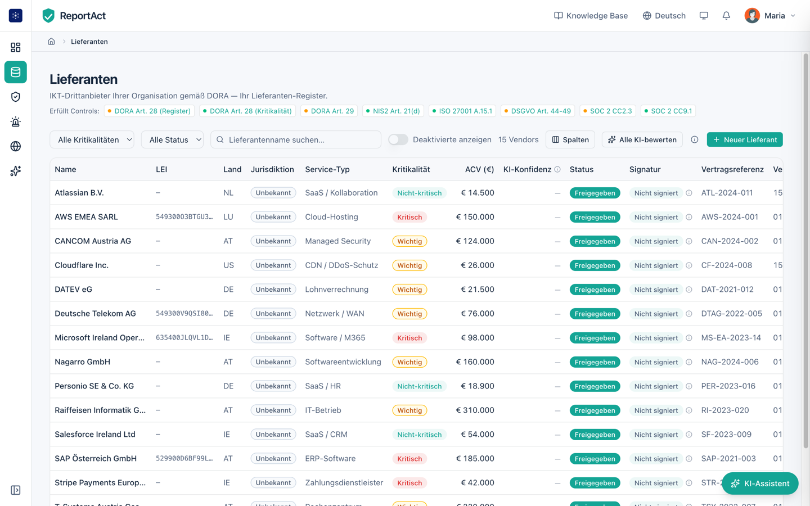Expand the Maria user menu chevron
This screenshot has width=810, height=506.
793,16
